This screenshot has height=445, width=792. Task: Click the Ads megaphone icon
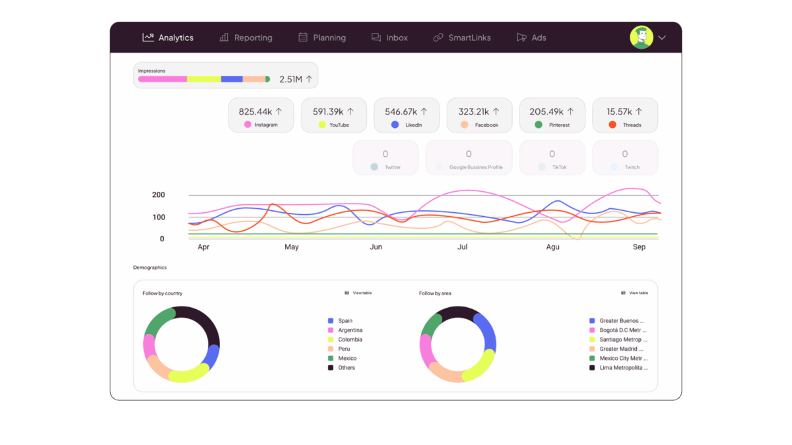coord(521,38)
